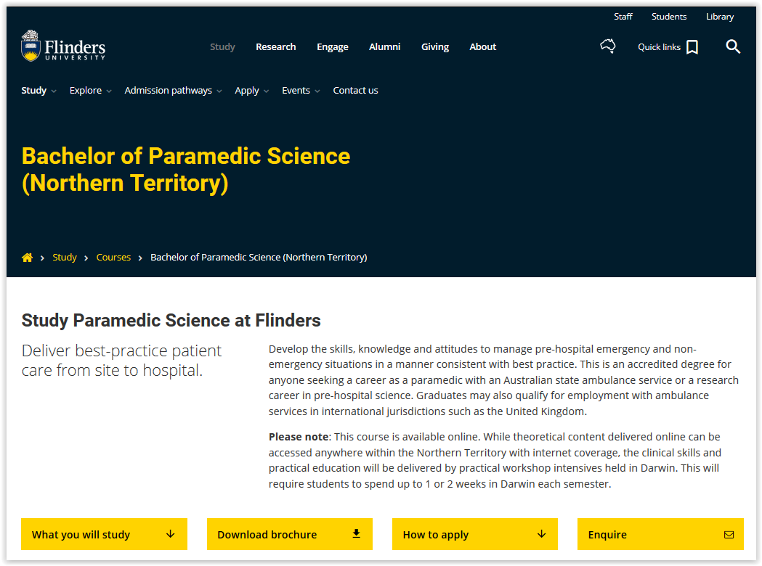This screenshot has height=566, width=762.
Task: Click the page title Bachelor of Paramedic Science
Action: 186,169
